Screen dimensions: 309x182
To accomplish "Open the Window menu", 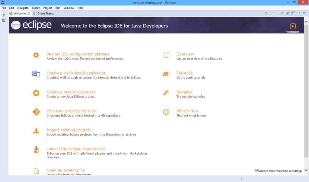I will tap(69, 8).
